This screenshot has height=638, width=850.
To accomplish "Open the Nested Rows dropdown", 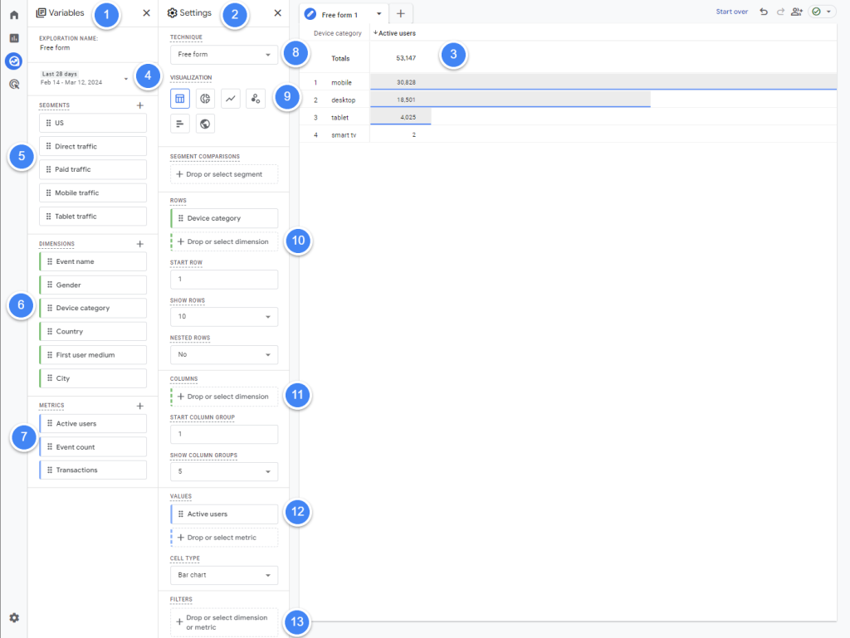I will pos(224,354).
